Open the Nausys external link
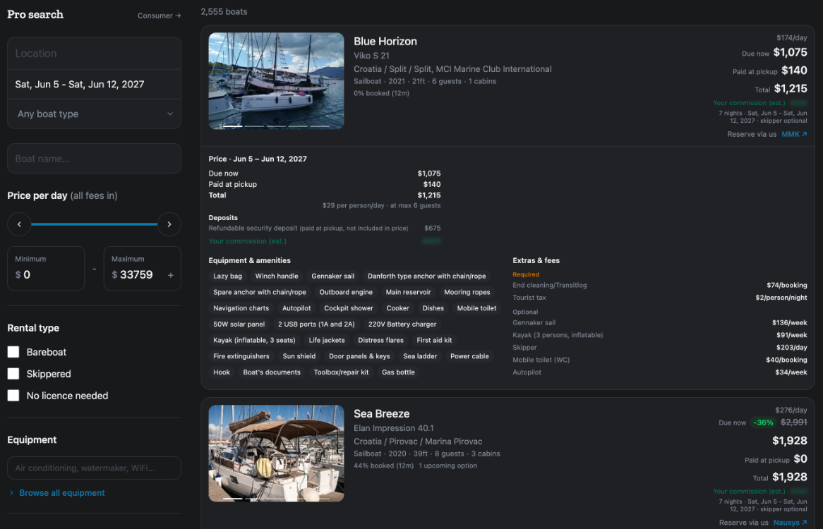This screenshot has height=529, width=823. [790, 523]
